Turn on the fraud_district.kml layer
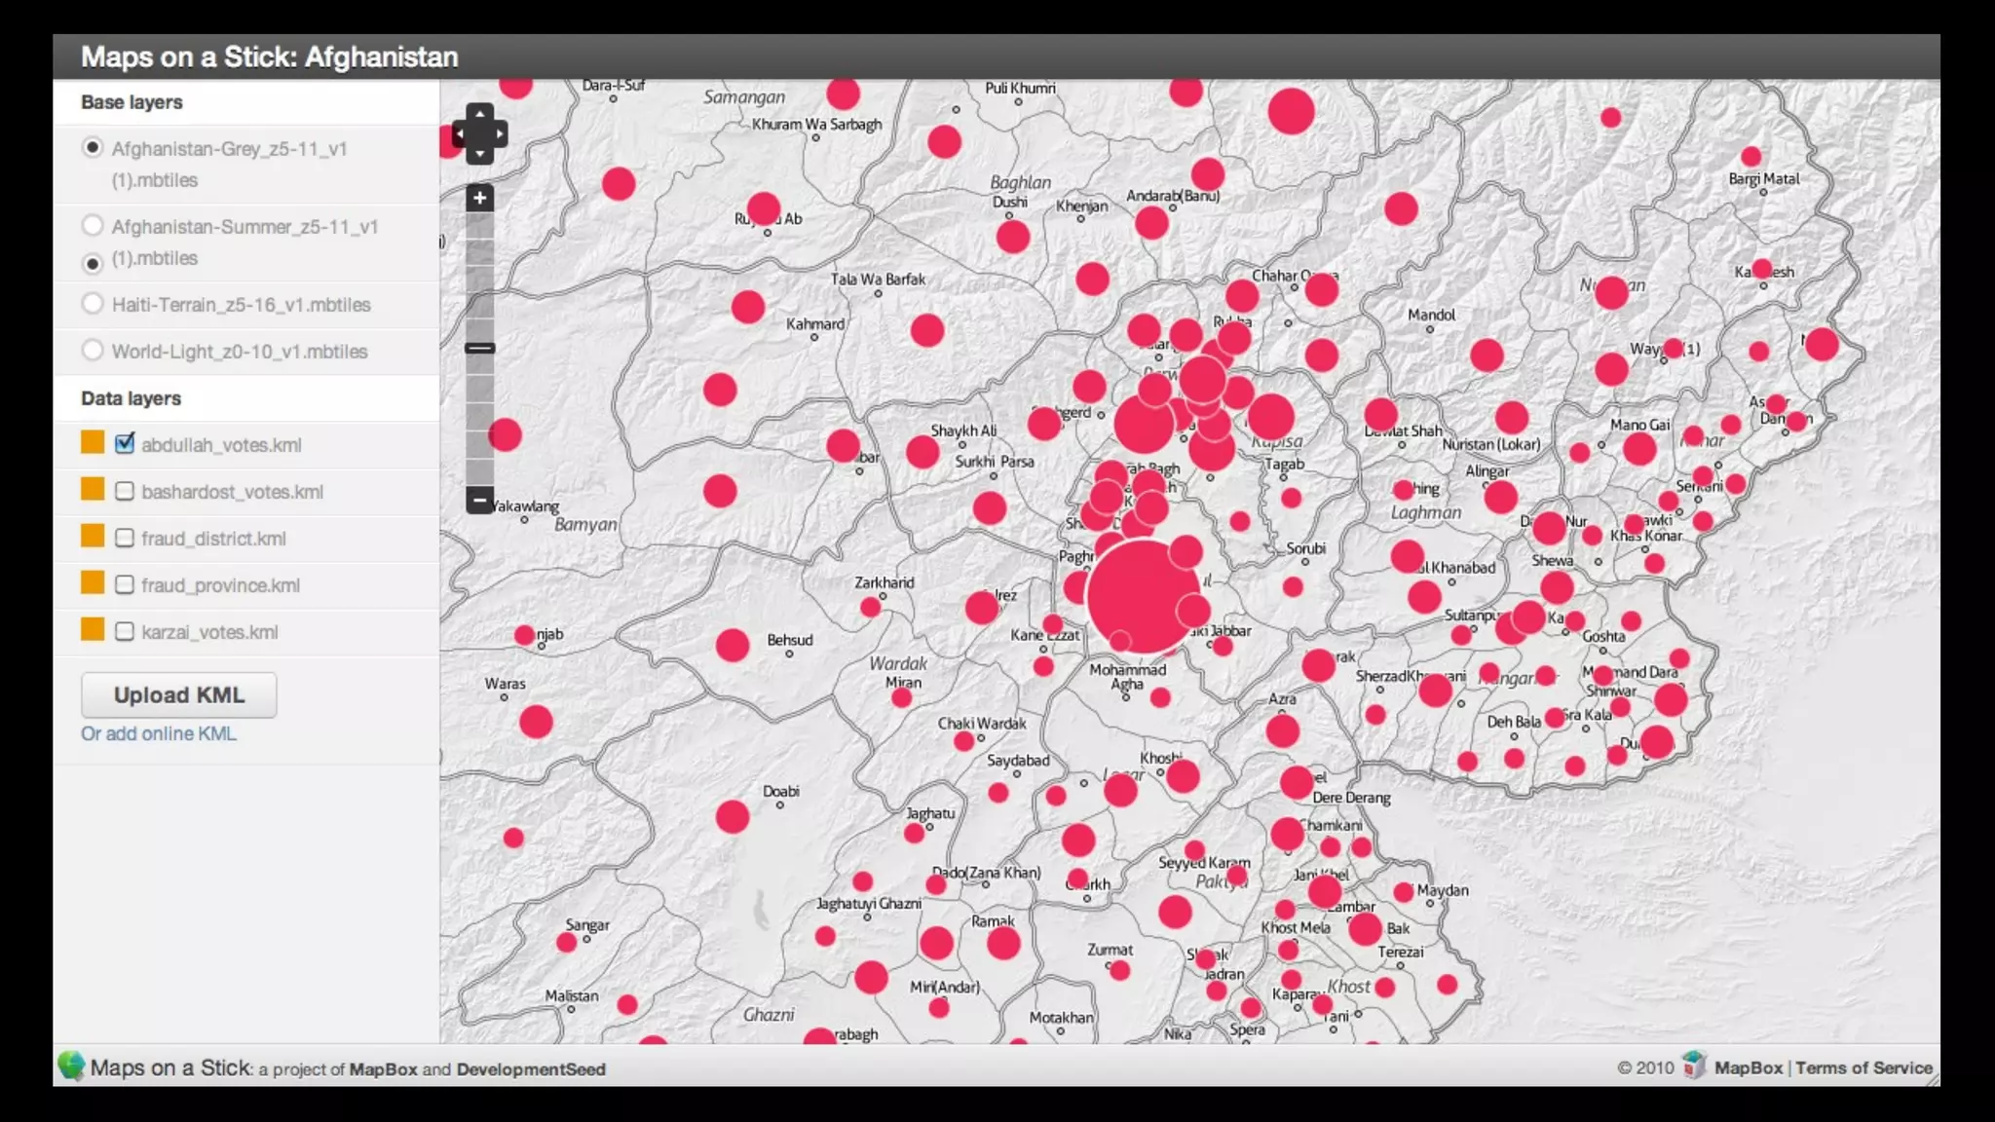Viewport: 1995px width, 1122px height. [125, 538]
